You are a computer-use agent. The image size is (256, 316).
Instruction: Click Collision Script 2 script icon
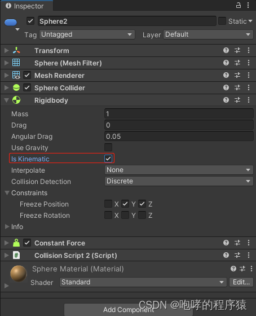[x=16, y=255]
